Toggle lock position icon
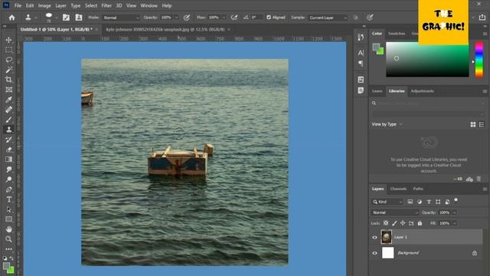The height and width of the screenshot is (276, 490). pos(403,223)
